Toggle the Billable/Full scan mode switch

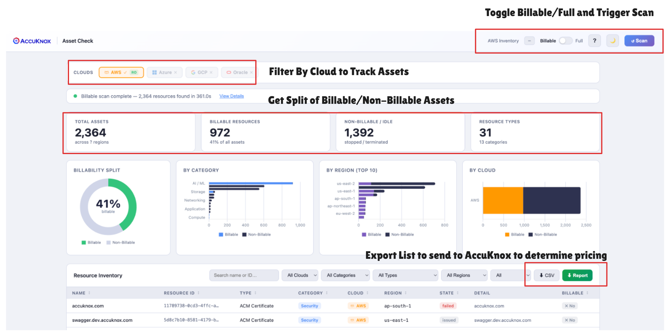pos(566,41)
